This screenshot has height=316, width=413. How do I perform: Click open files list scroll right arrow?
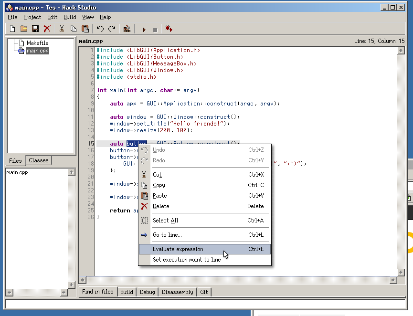pos(64,292)
